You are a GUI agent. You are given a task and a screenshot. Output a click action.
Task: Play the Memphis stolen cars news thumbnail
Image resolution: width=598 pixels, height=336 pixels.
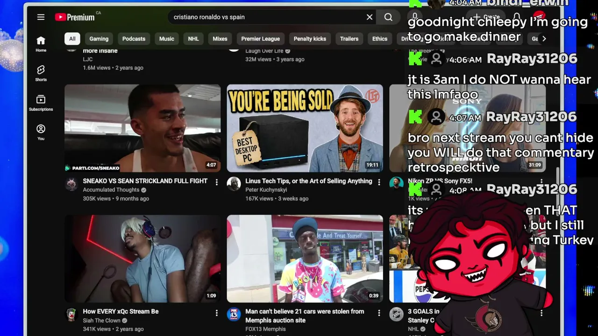click(x=305, y=259)
